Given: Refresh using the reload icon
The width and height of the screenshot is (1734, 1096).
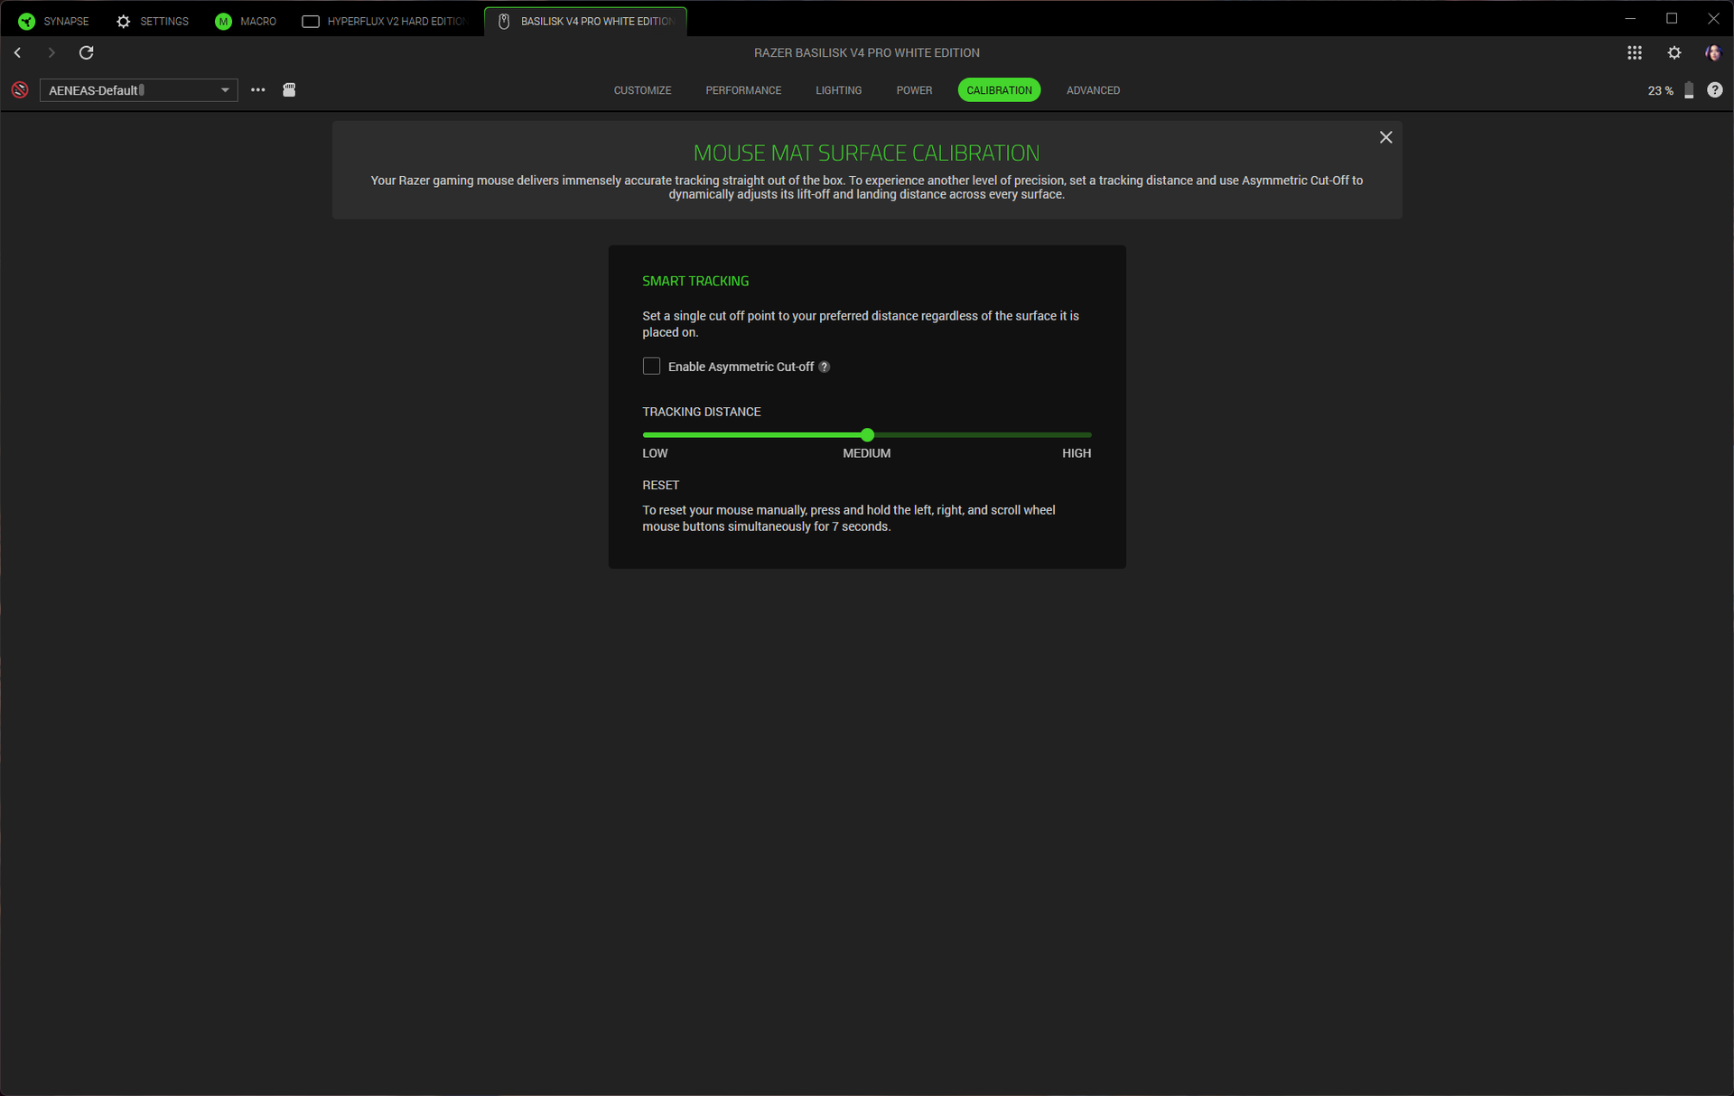Looking at the screenshot, I should coord(87,52).
